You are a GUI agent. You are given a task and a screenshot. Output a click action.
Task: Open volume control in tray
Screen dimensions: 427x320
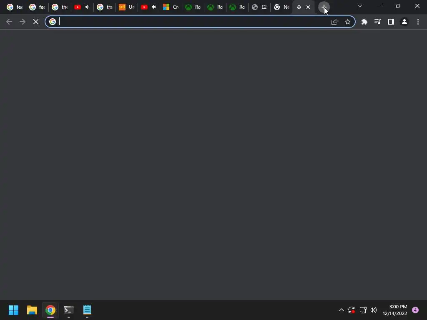pos(373,310)
